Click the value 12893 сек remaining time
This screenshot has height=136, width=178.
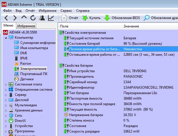coord(149,55)
